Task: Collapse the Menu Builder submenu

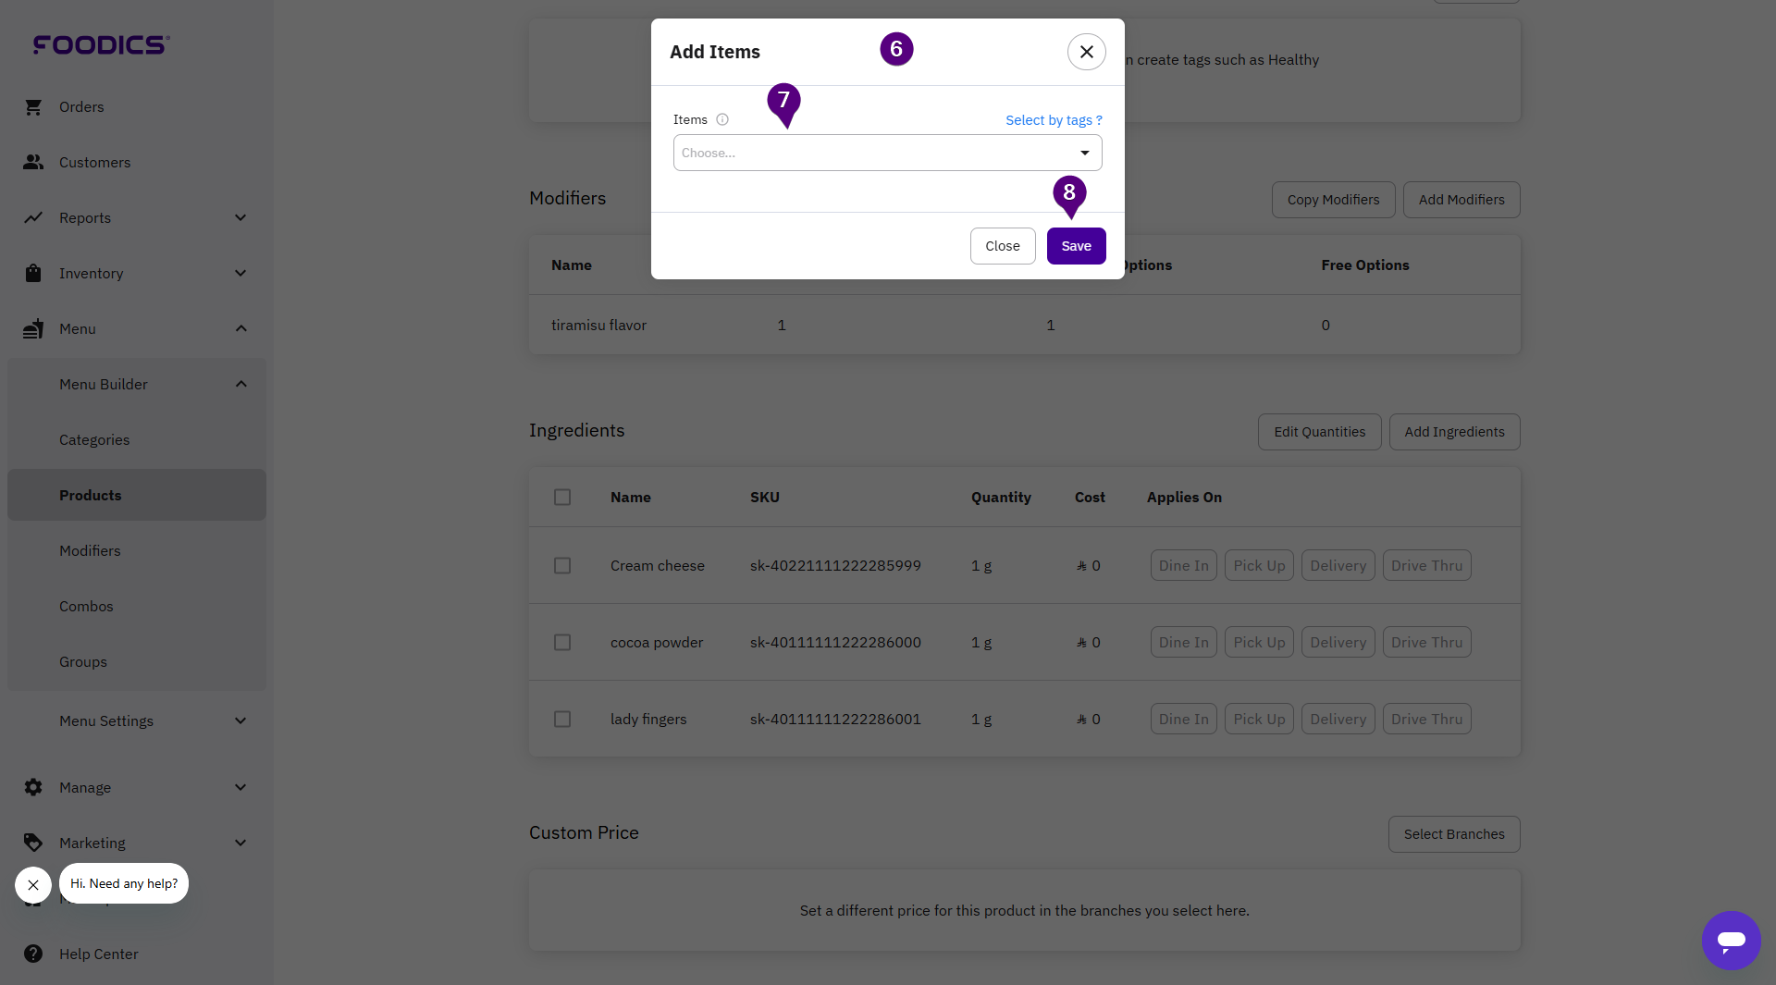Action: coord(240,384)
